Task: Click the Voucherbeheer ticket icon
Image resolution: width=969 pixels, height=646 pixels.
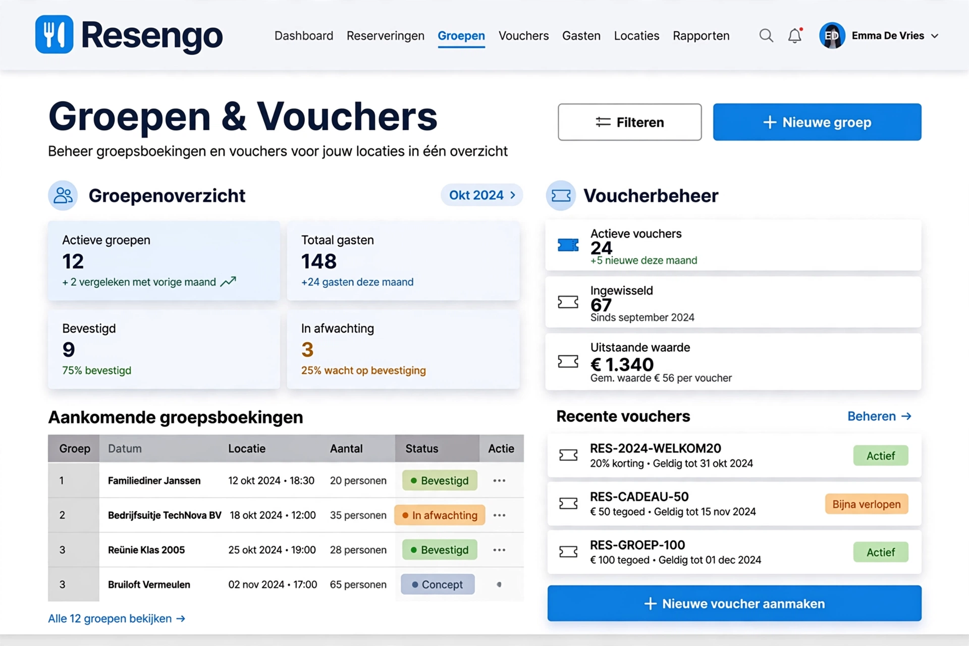Action: click(561, 195)
